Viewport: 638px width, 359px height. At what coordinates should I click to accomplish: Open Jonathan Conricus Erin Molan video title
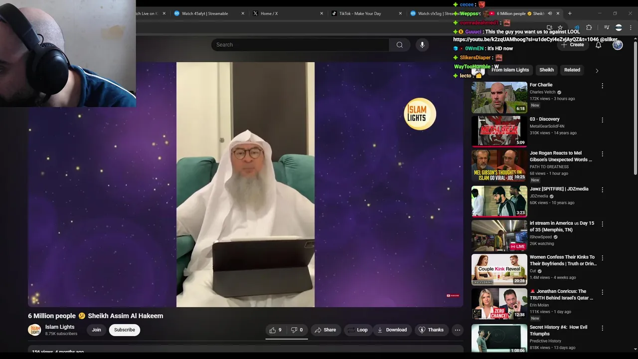(561, 294)
